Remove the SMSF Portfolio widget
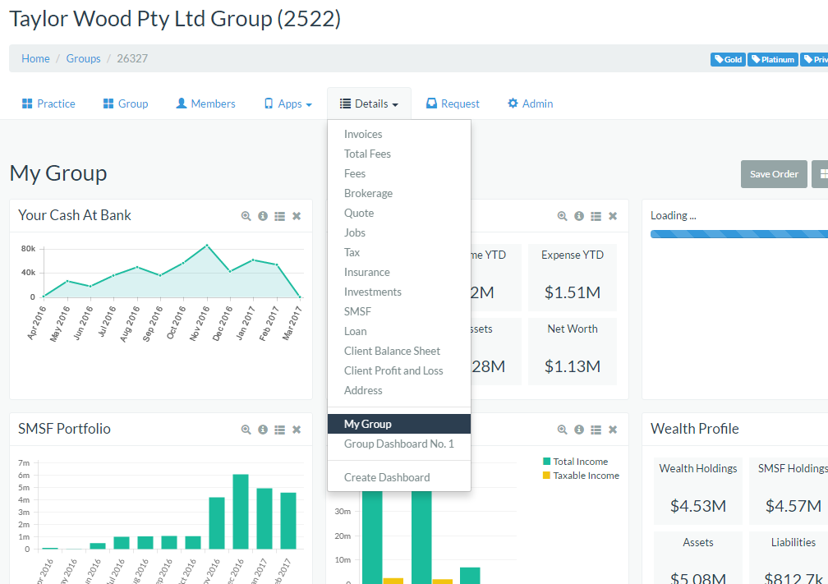828x584 pixels. (x=297, y=430)
